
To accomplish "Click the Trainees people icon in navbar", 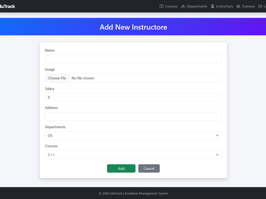I will (x=238, y=6).
